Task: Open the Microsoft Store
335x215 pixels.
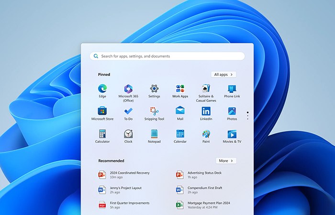Action: [x=102, y=114]
